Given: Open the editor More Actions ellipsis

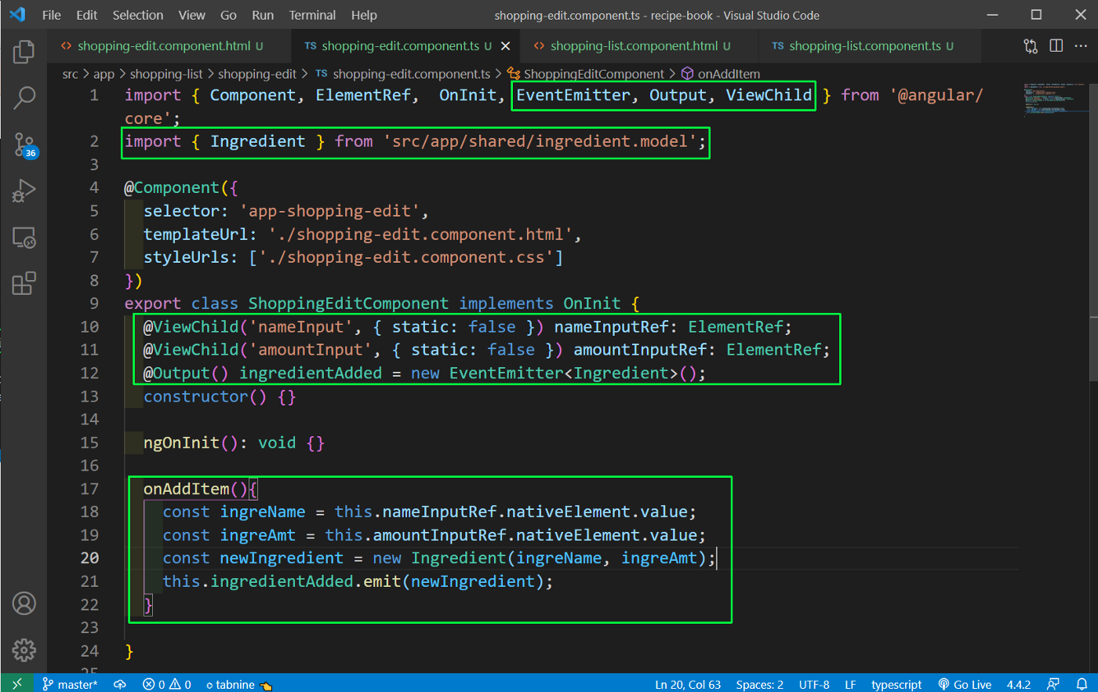Looking at the screenshot, I should [x=1081, y=46].
